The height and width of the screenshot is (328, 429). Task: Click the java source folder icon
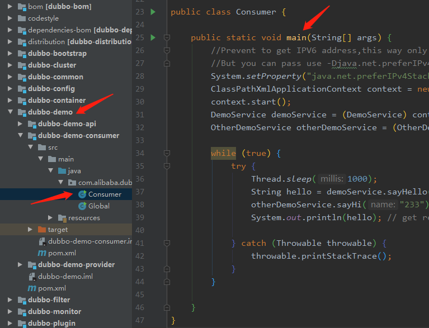(x=62, y=171)
